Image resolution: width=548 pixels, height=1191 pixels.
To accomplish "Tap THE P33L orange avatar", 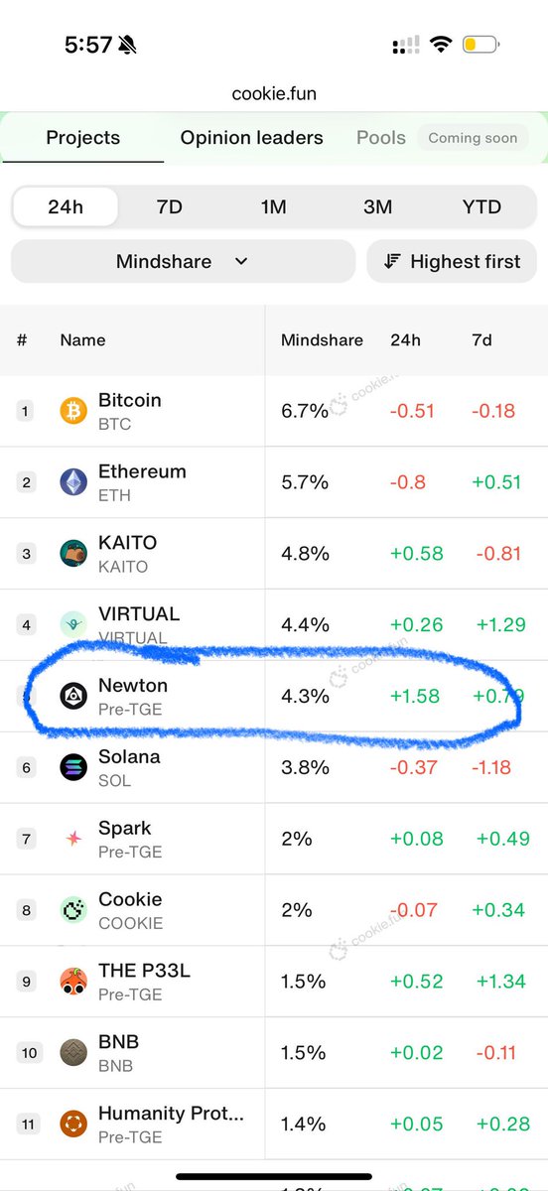I will (73, 982).
